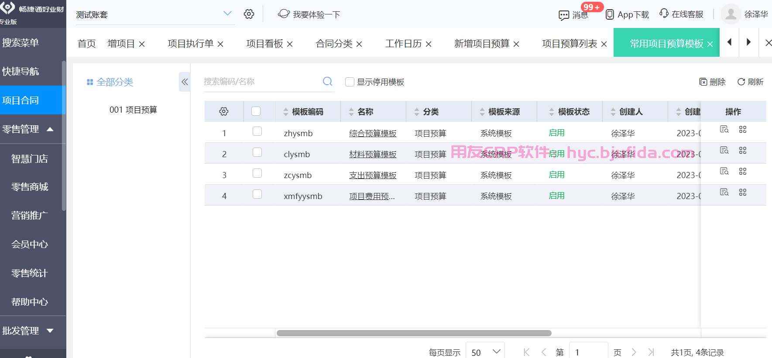Click the user avatar for 徐泽华

(731, 14)
